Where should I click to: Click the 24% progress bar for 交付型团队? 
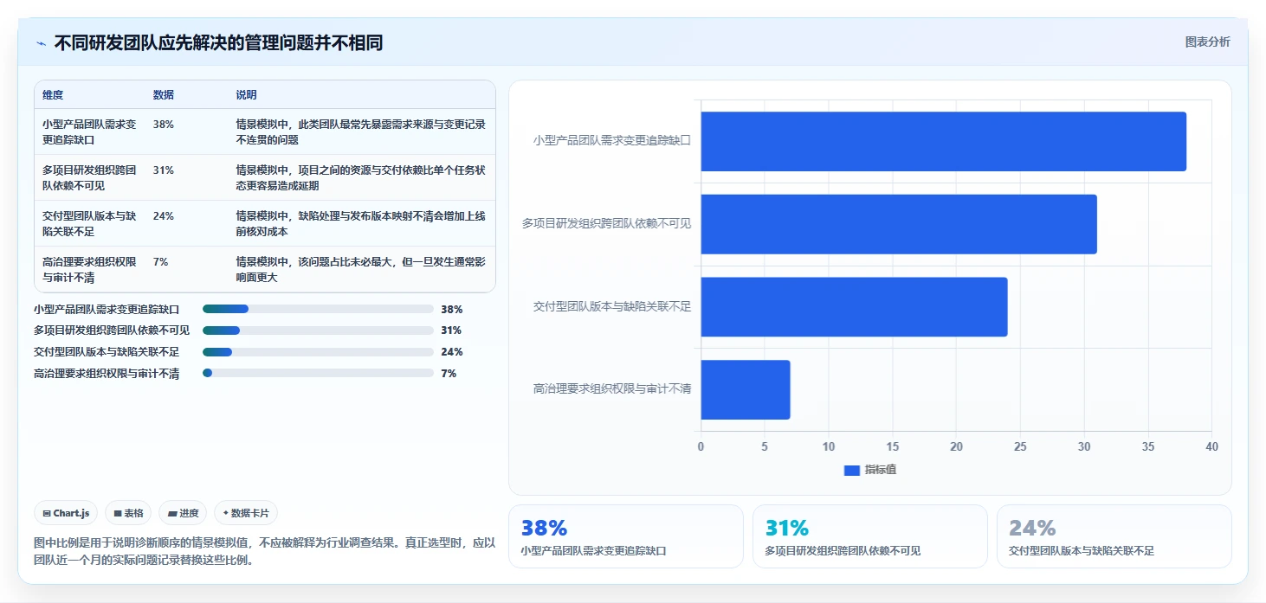(x=318, y=352)
